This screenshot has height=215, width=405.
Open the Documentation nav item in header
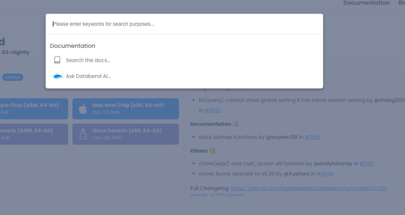(366, 3)
